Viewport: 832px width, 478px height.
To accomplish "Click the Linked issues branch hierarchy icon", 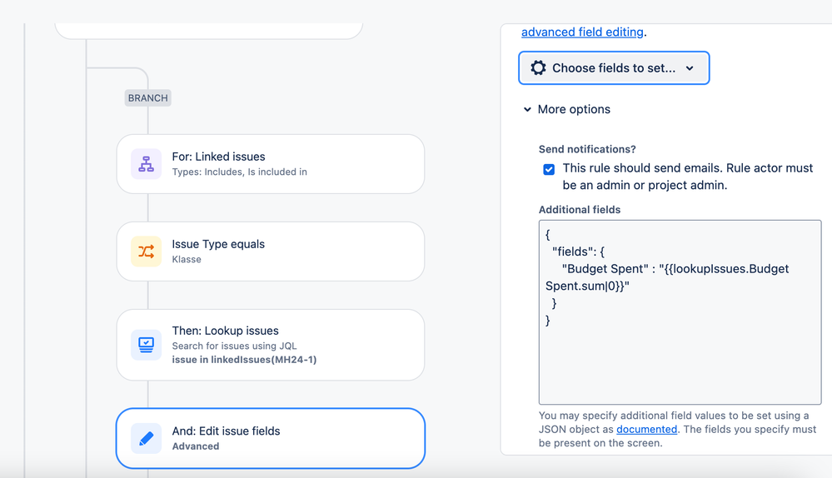I will click(146, 164).
